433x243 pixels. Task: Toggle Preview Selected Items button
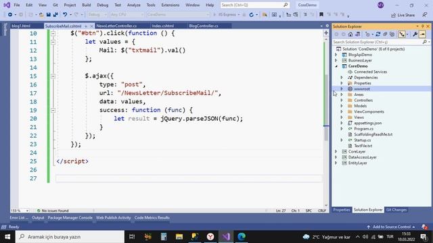[x=422, y=34]
